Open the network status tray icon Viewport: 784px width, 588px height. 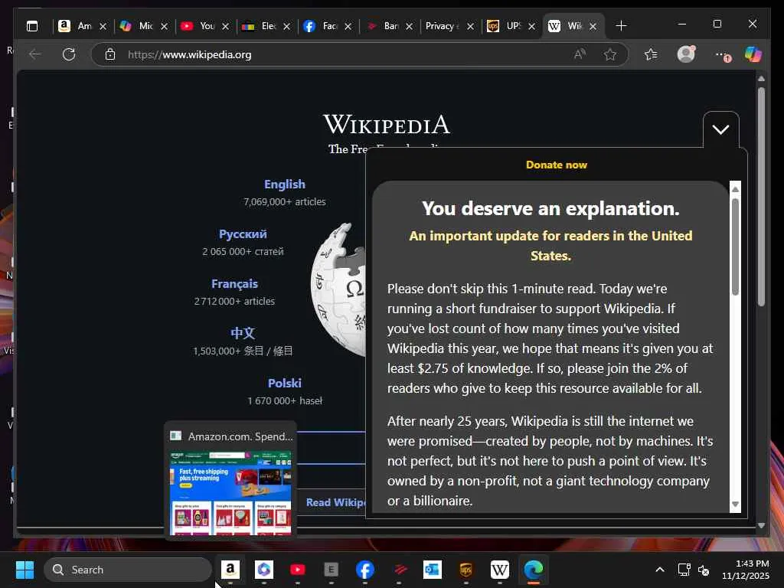coord(684,570)
